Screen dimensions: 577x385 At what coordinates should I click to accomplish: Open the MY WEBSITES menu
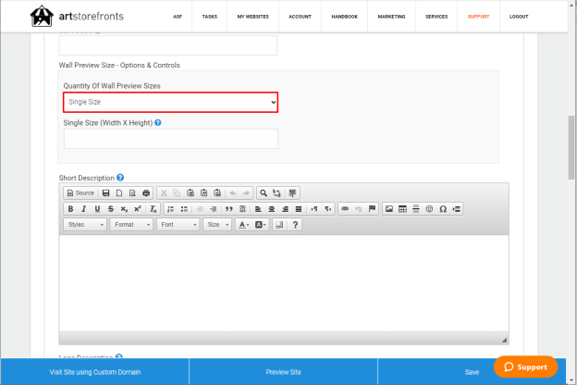point(252,17)
